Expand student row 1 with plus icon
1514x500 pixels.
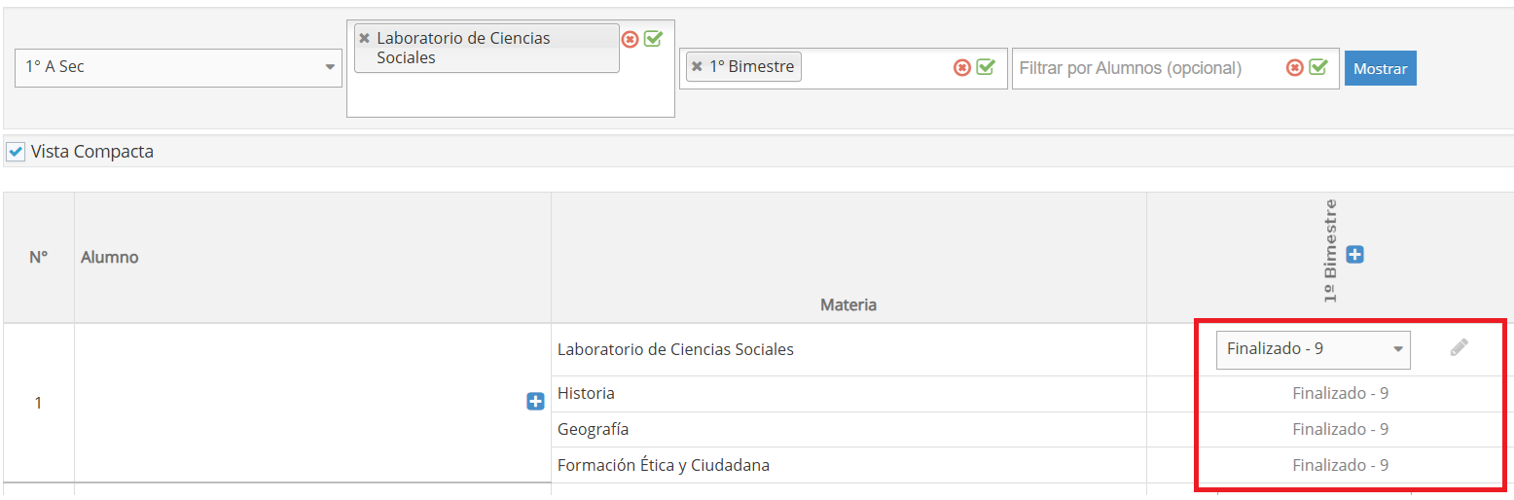coord(535,402)
